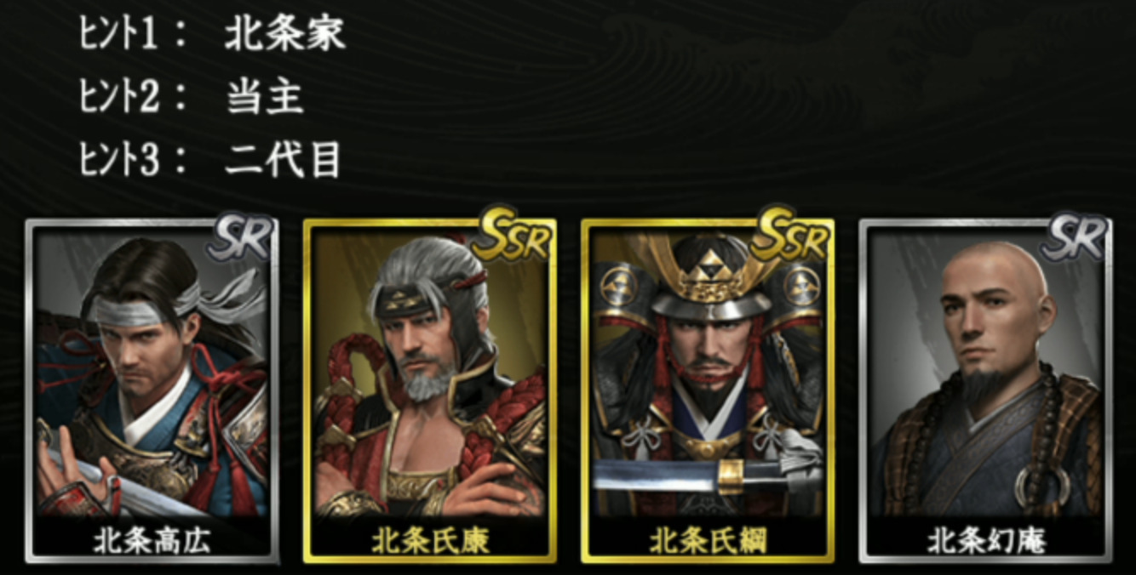Tap the 二代目 hint value

point(283,161)
